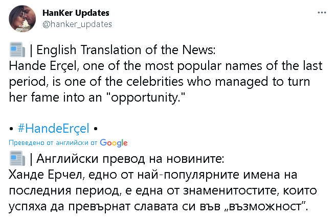Click the quoted word "opportunity."
The image size is (336, 219).
click(157, 96)
